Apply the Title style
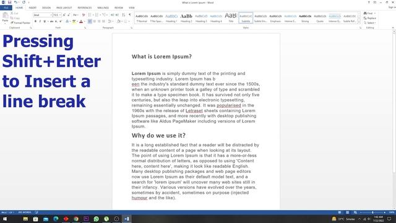Viewport: 396px width, 223px height. click(x=231, y=18)
